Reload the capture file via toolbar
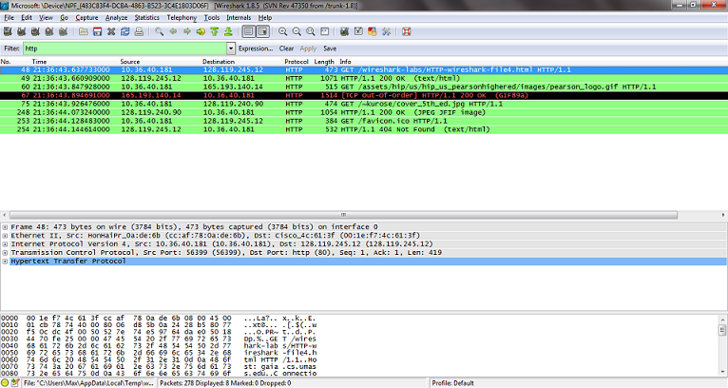The image size is (728, 388). pos(126,31)
